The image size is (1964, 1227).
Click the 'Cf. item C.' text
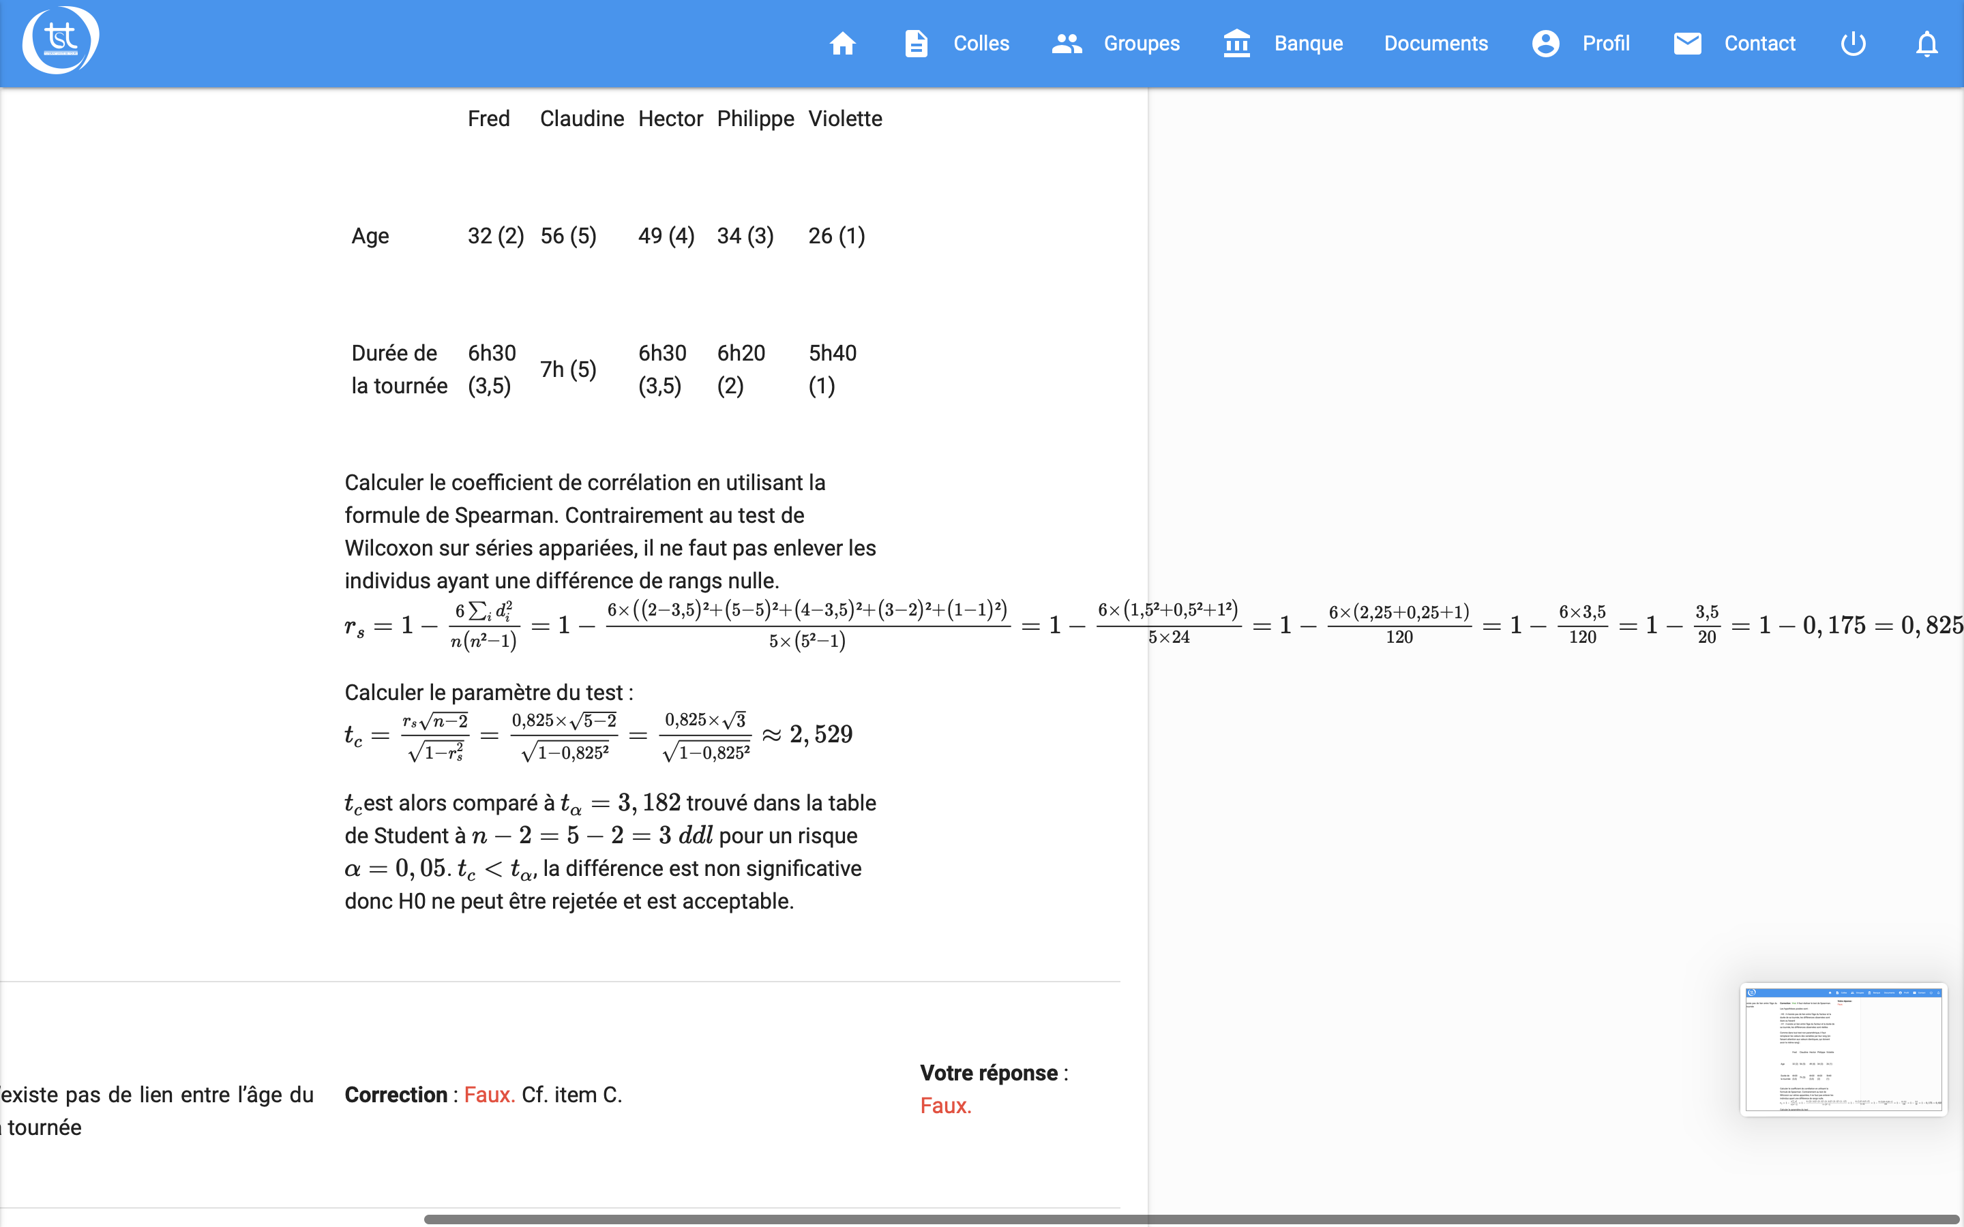point(571,1095)
